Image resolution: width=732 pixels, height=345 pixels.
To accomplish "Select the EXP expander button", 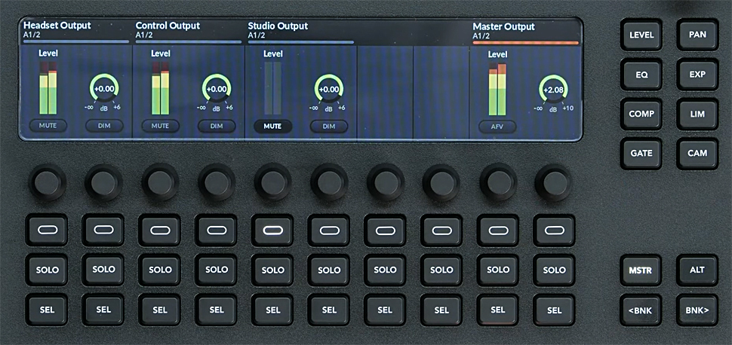I will [697, 74].
